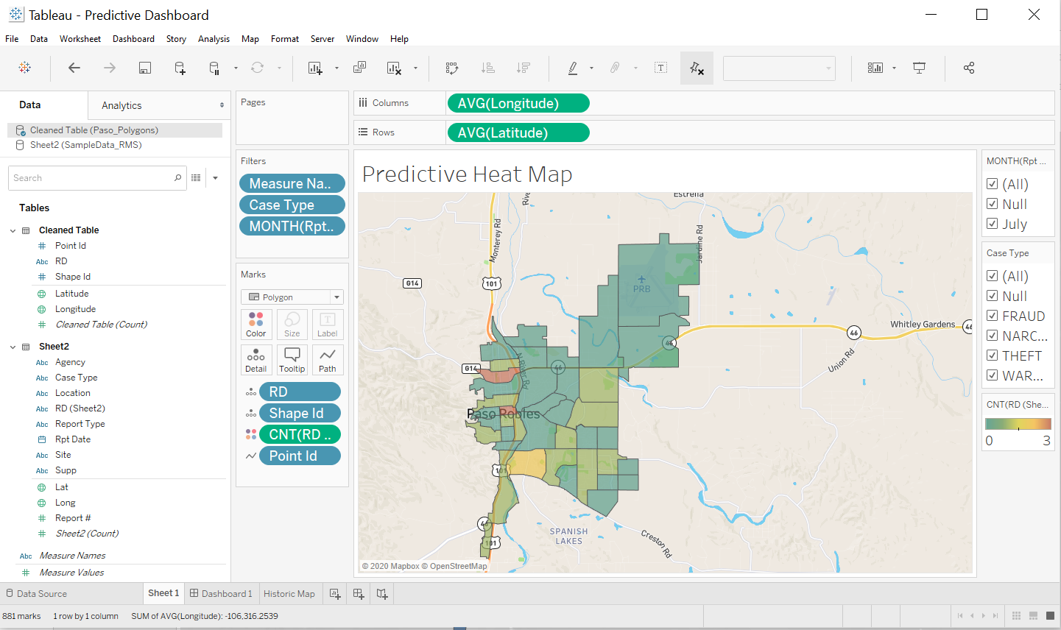1061x630 pixels.
Task: Click the Sort Descending toolbar icon
Action: pyautogui.click(x=524, y=67)
